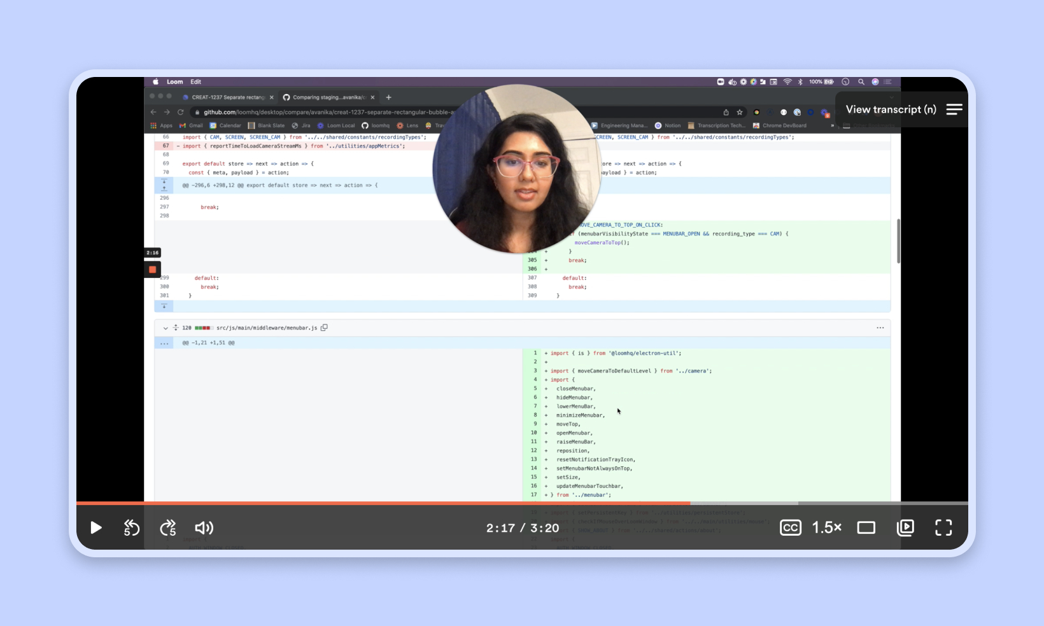
Task: Switch to theater mode view
Action: [x=866, y=527]
